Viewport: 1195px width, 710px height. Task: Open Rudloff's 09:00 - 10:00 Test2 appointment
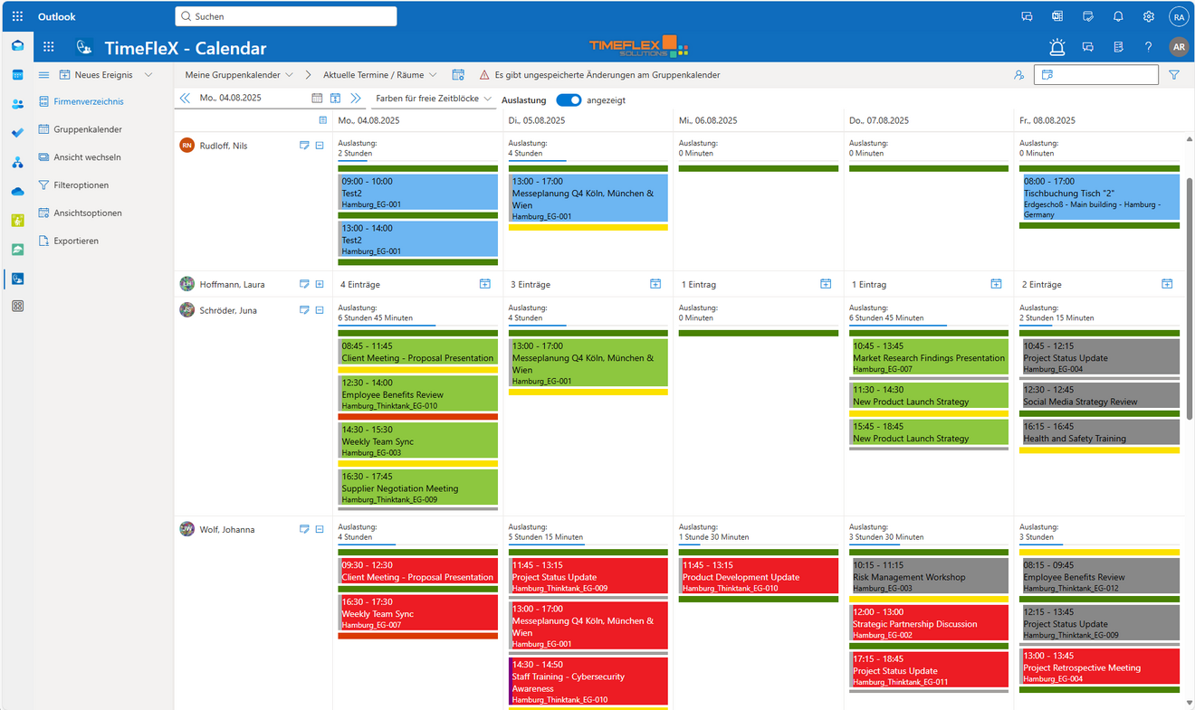click(417, 193)
